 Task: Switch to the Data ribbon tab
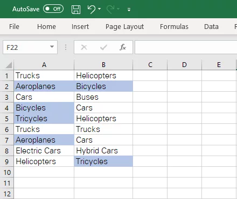tap(211, 27)
